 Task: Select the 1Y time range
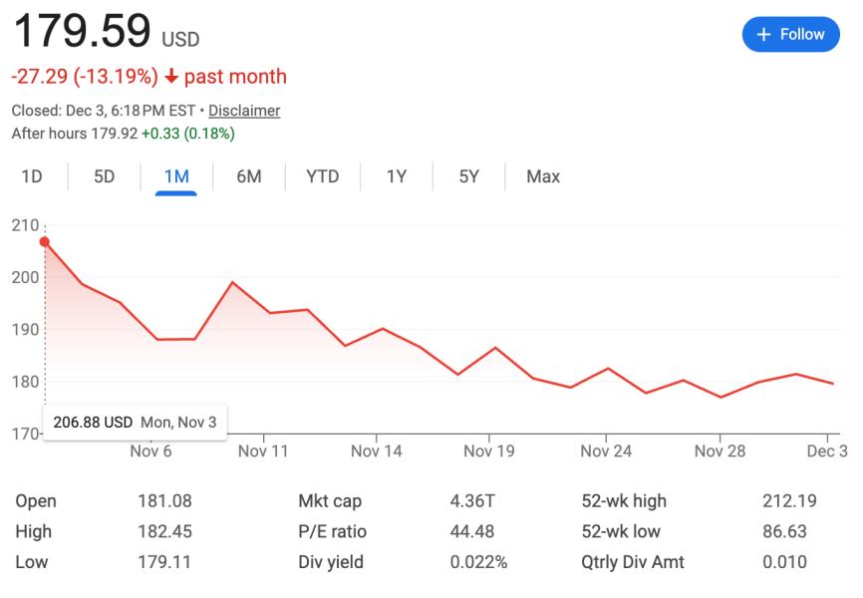click(397, 176)
